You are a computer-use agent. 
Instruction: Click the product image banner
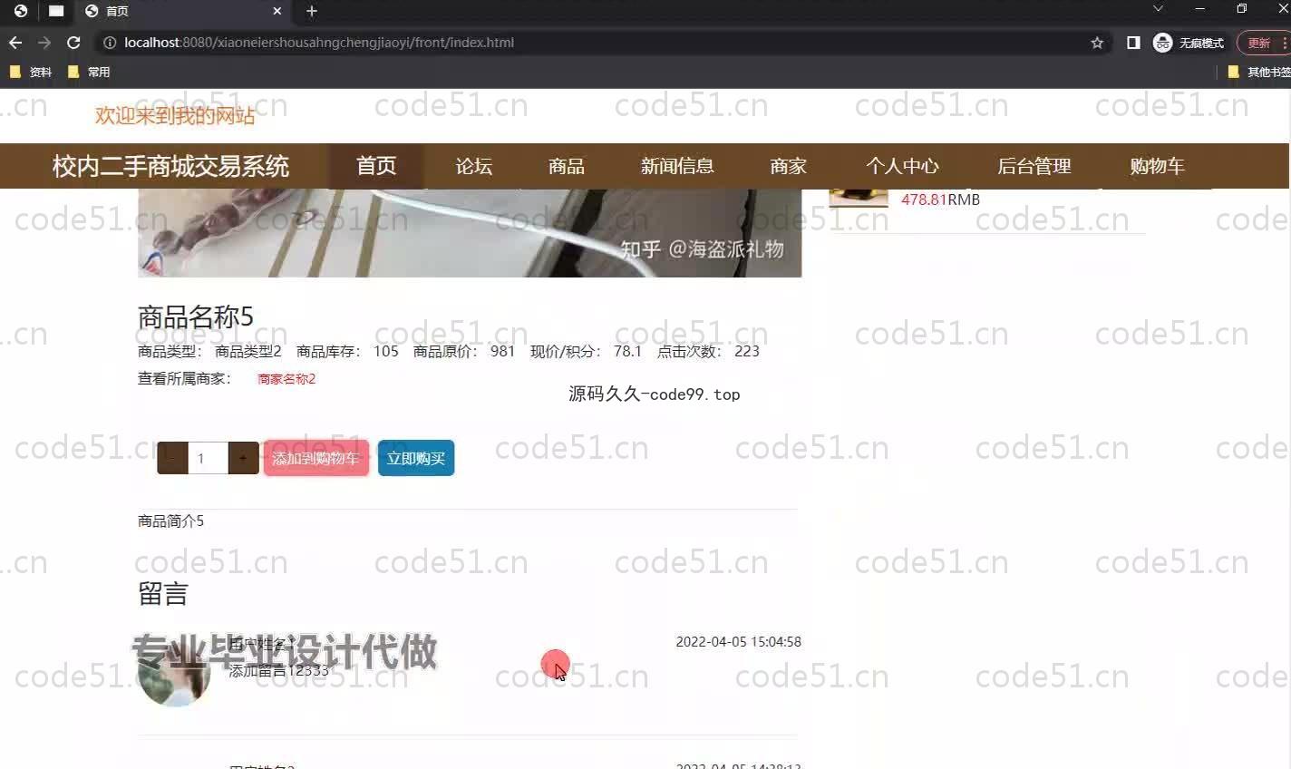pyautogui.click(x=470, y=233)
